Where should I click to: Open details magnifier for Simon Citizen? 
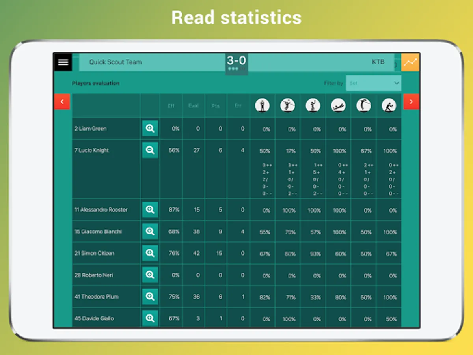point(150,253)
